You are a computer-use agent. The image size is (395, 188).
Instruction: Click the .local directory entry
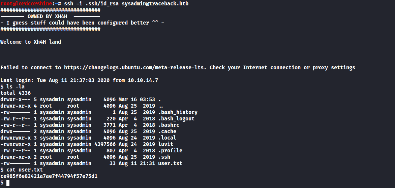pyautogui.click(x=167, y=138)
